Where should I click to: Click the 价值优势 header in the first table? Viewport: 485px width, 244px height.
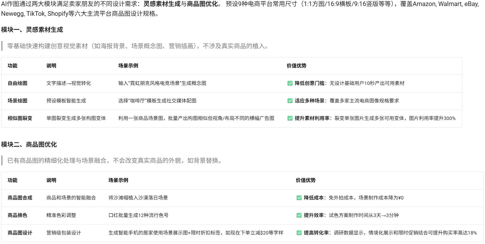296,66
